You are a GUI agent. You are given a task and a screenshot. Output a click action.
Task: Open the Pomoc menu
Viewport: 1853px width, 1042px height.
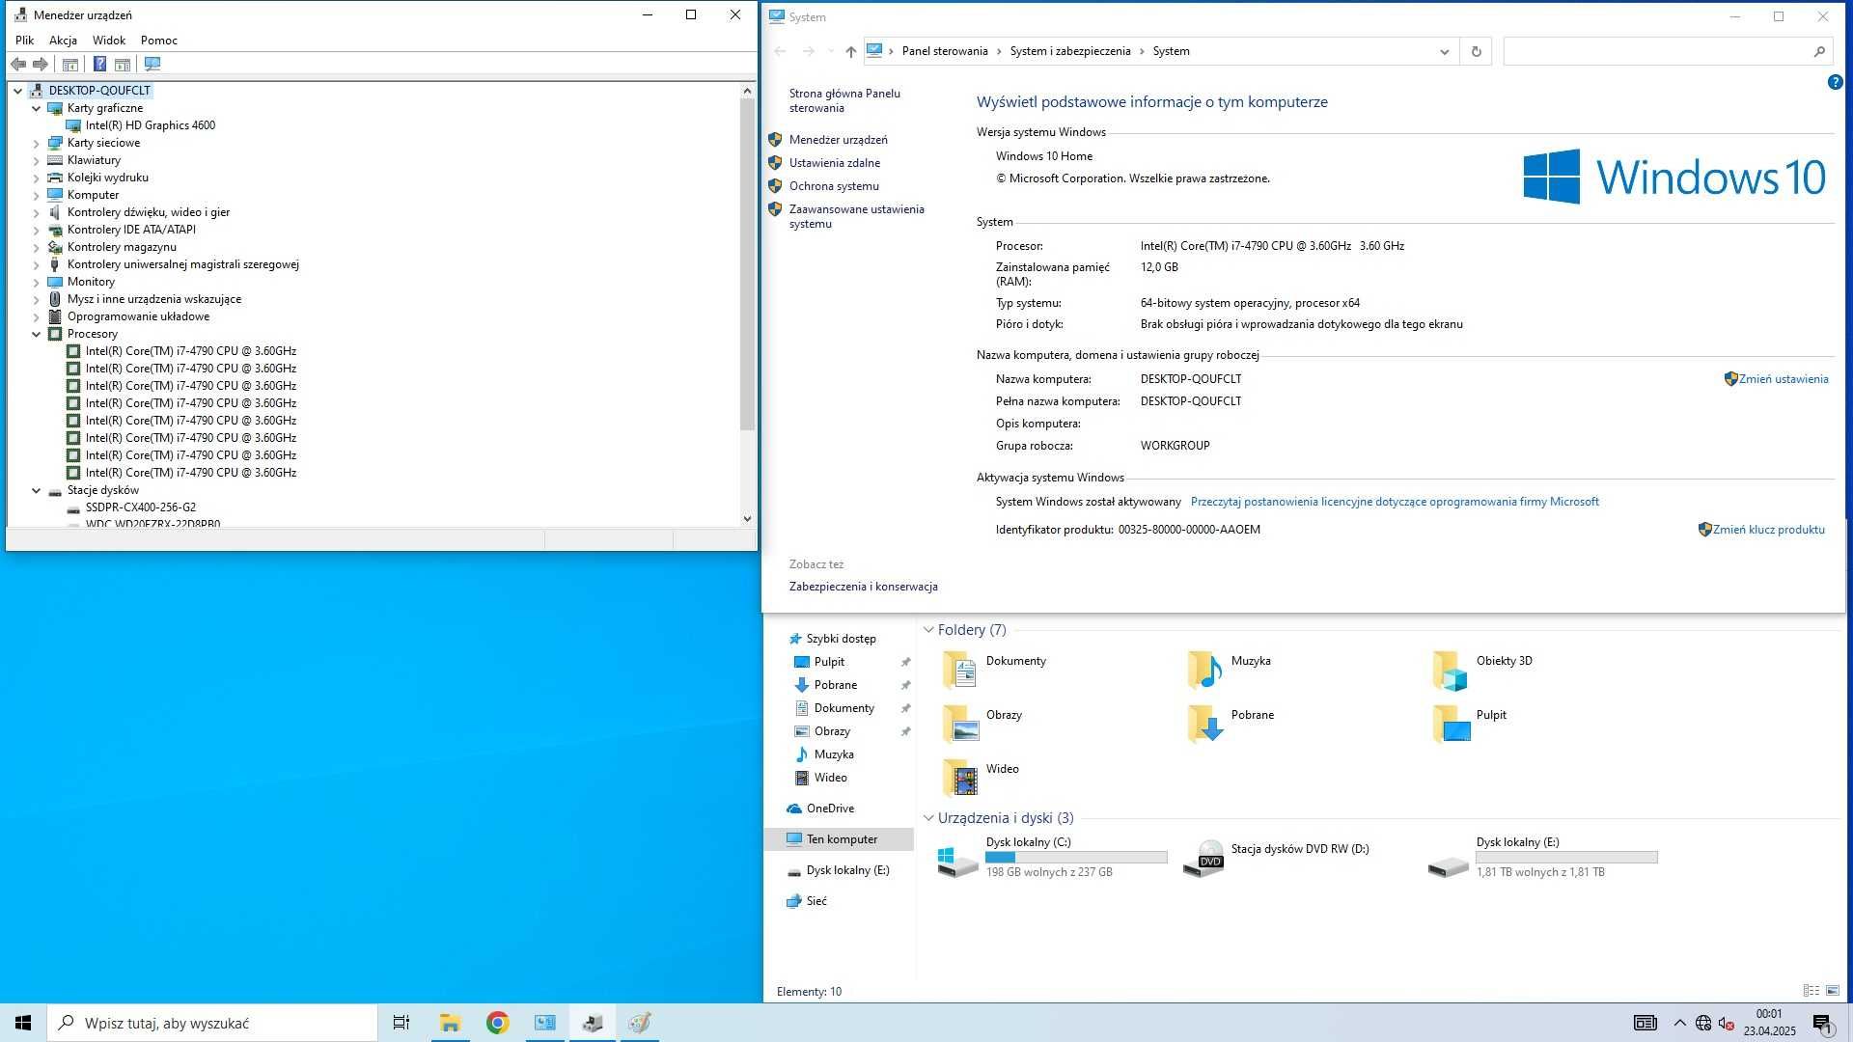click(159, 41)
